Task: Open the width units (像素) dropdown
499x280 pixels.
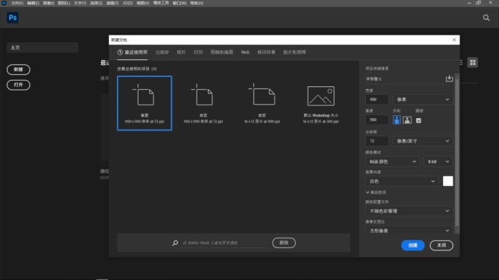Action: click(423, 100)
